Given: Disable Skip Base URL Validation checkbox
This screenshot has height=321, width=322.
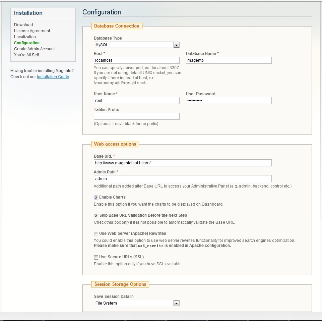Looking at the screenshot, I should point(96,216).
